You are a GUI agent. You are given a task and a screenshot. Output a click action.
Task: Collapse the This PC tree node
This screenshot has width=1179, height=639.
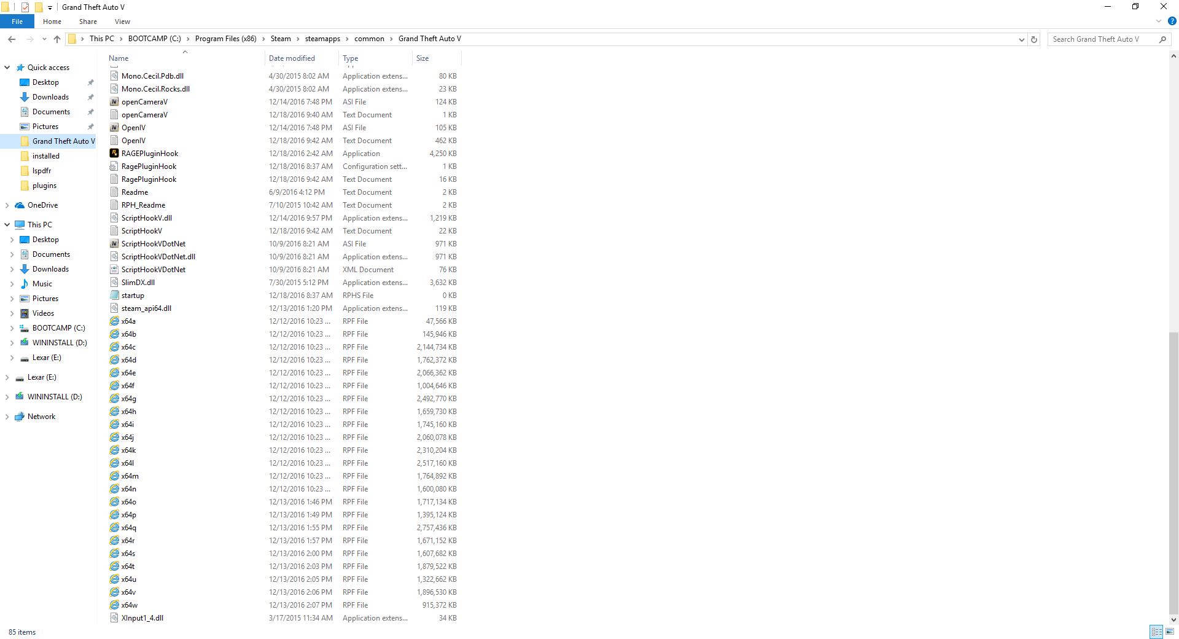point(7,225)
